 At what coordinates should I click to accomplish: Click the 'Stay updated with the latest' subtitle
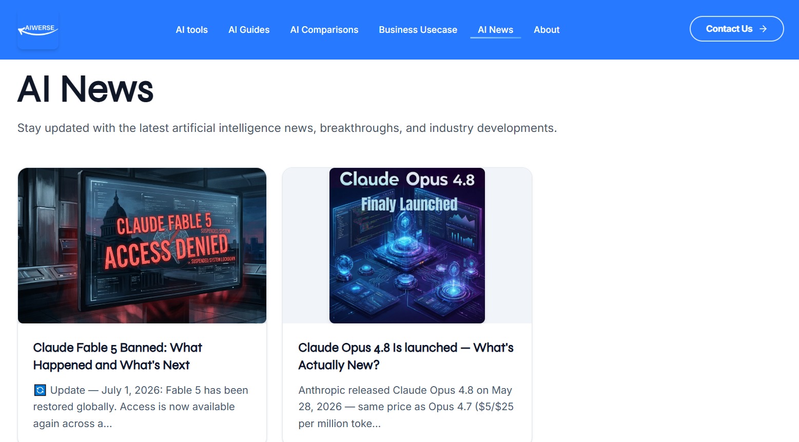pyautogui.click(x=287, y=128)
